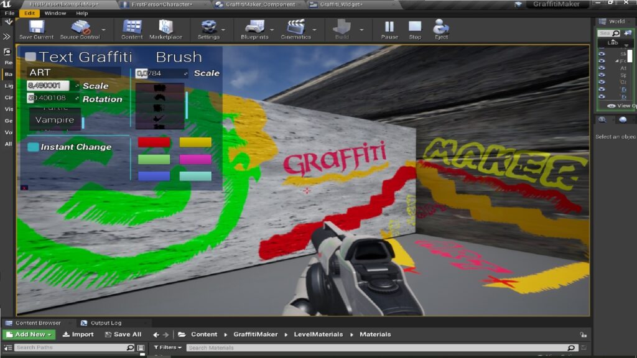Toggle visibility eye of first outliner item
637x358 pixels.
tap(602, 54)
